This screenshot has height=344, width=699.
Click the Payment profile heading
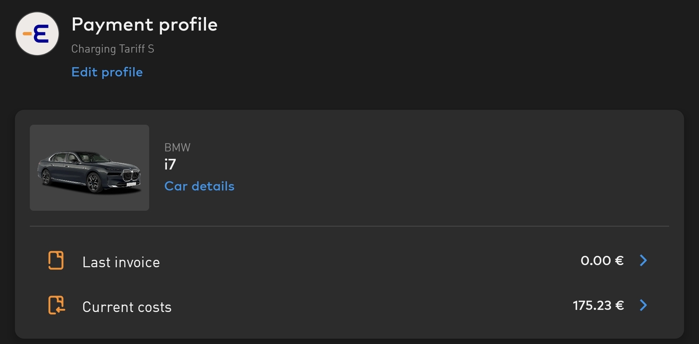coord(144,25)
